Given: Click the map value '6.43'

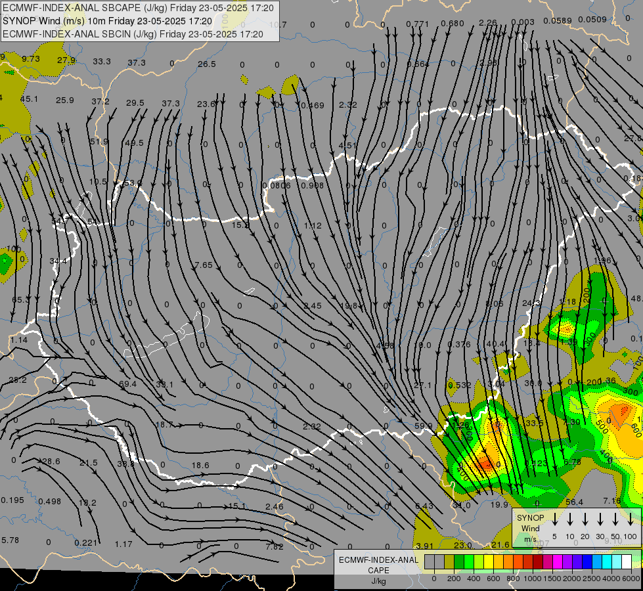Looking at the screenshot, I should (424, 506).
